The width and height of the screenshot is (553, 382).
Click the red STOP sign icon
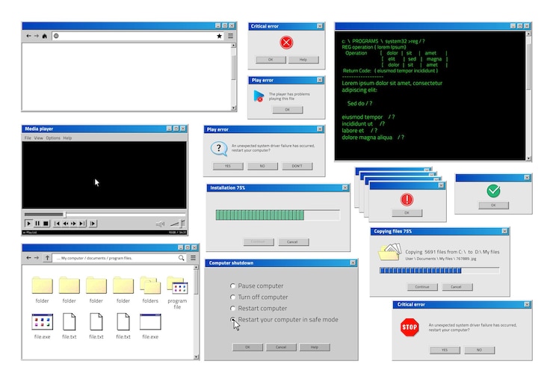point(410,327)
